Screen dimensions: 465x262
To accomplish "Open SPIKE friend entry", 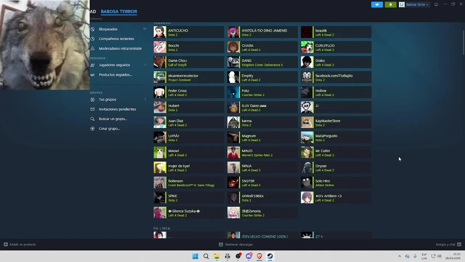I will [189, 198].
